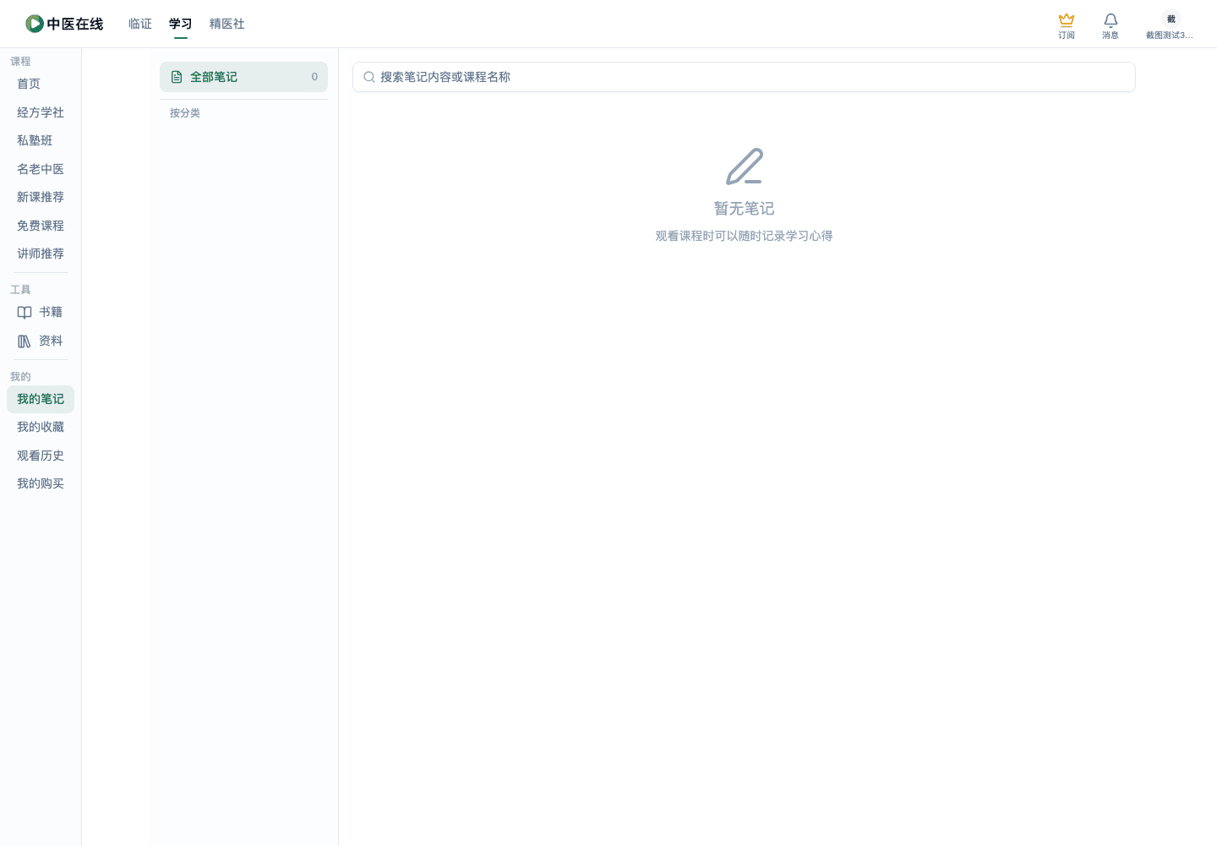Click the 资料 library icon in sidebar

(25, 341)
